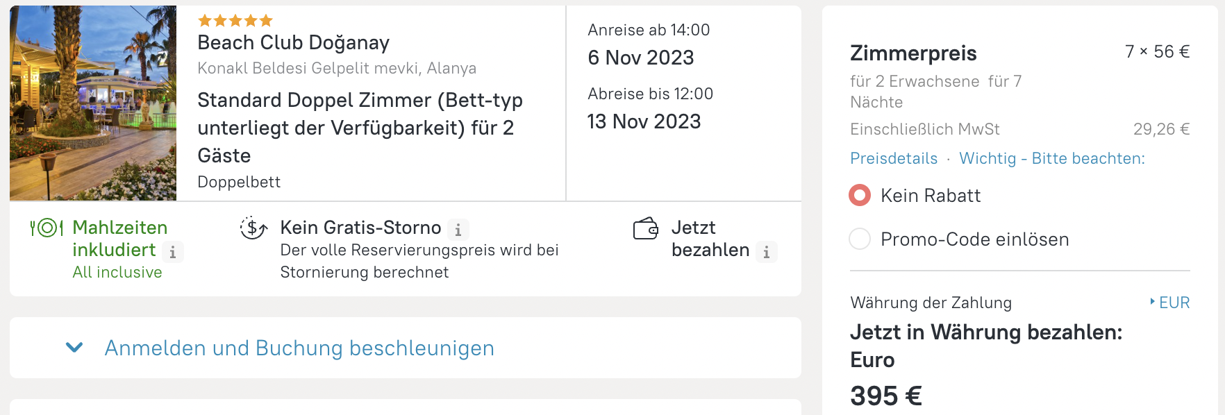Click Anmelden und Buchung beschleunigen text
The image size is (1225, 415).
click(299, 348)
